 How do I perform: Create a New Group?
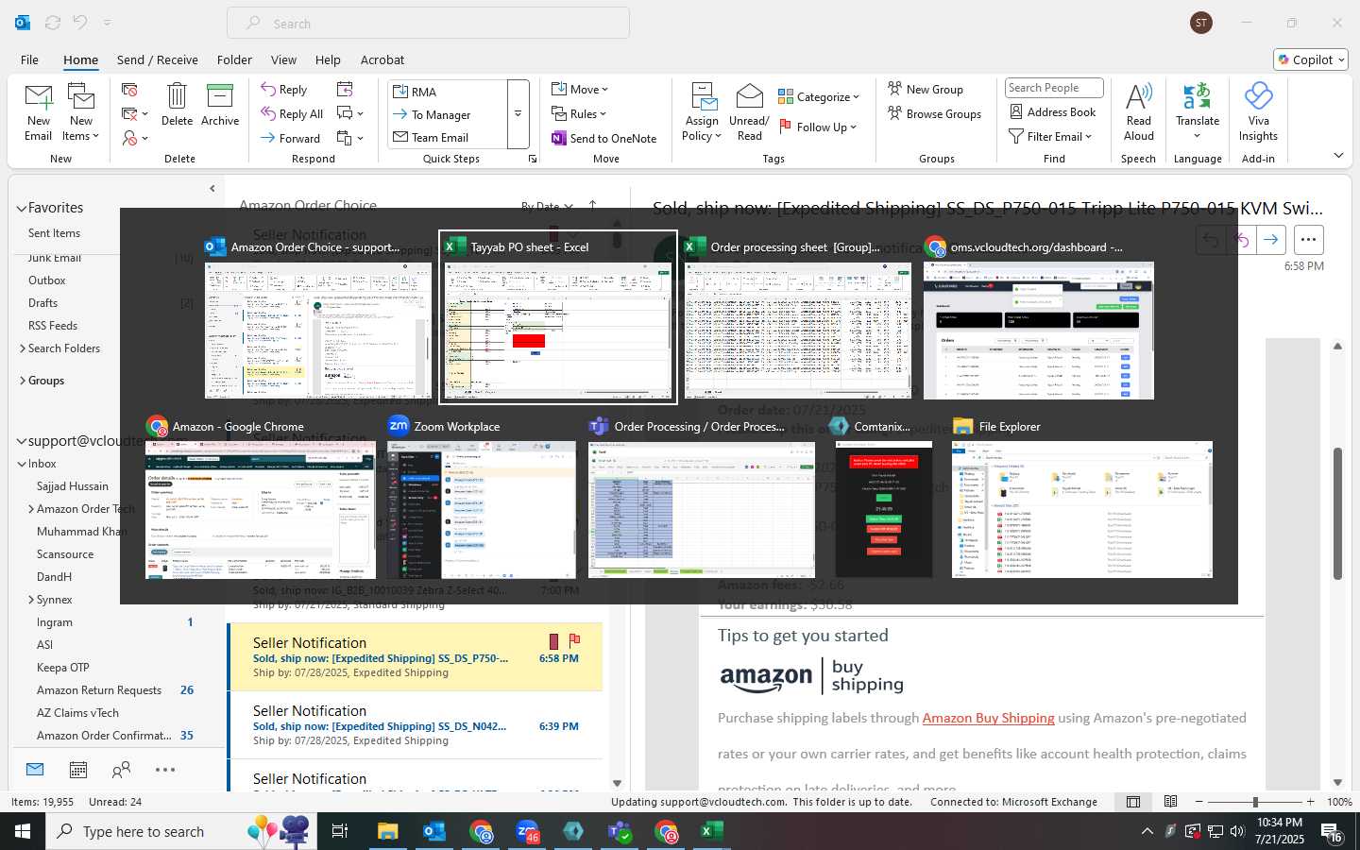click(926, 89)
